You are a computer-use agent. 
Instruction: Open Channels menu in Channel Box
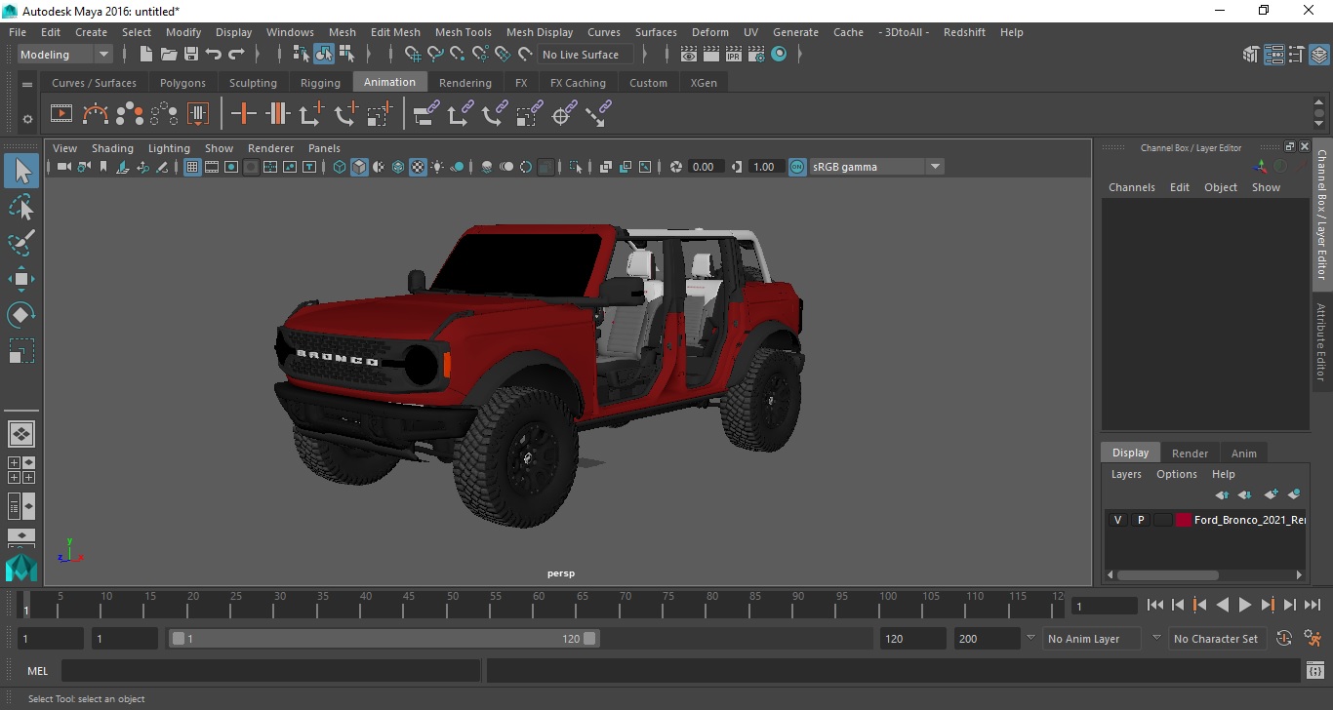click(x=1131, y=187)
